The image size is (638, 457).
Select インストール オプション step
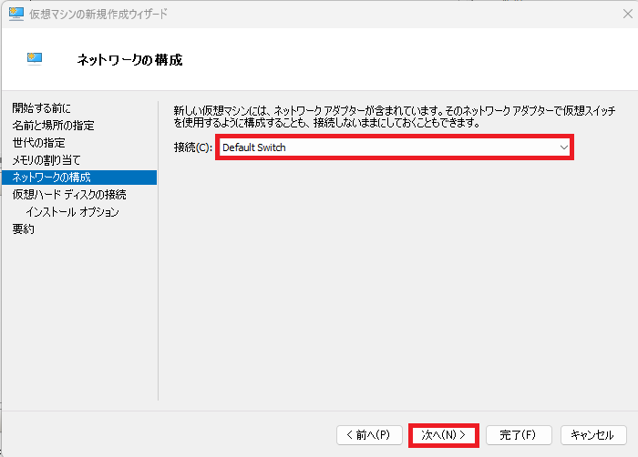click(72, 212)
